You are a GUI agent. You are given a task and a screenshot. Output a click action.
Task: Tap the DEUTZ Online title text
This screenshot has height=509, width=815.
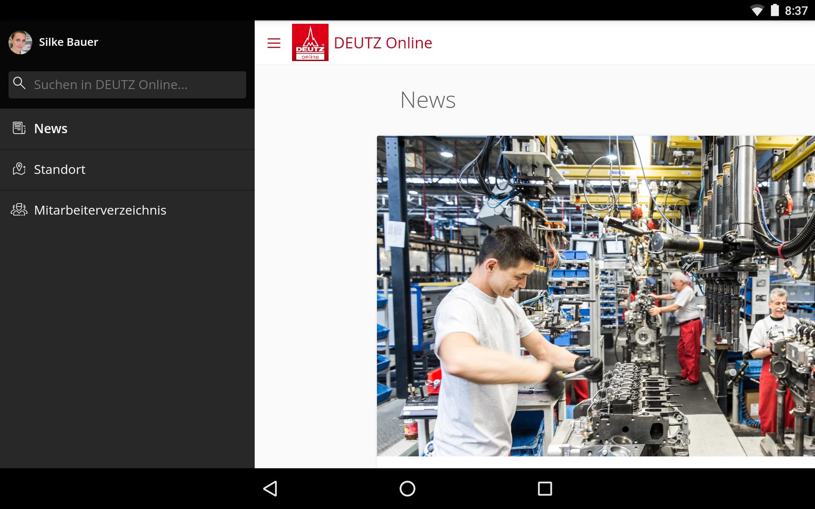coord(383,43)
